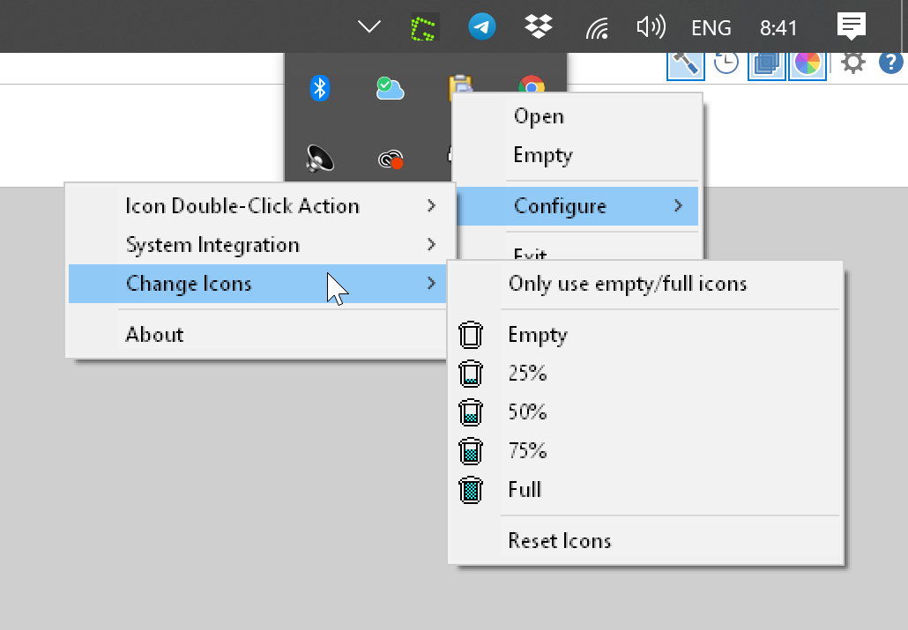
Task: Change the Empty bin icon entry
Action: click(x=645, y=335)
